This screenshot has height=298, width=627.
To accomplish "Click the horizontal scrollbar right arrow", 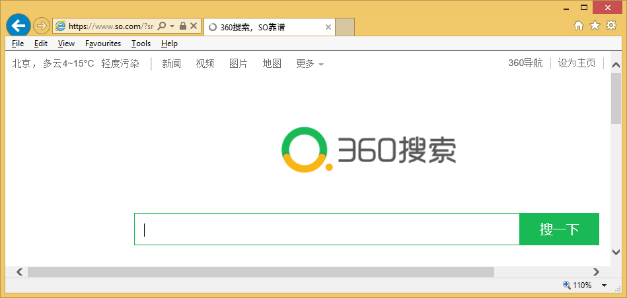I will tap(596, 272).
